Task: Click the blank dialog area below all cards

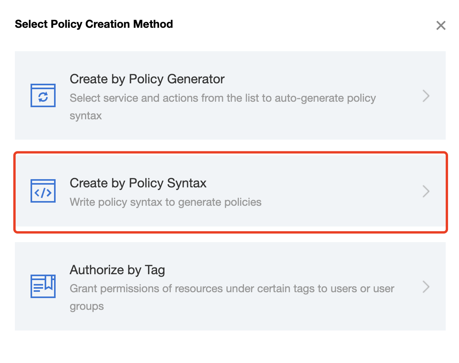Action: [229, 346]
